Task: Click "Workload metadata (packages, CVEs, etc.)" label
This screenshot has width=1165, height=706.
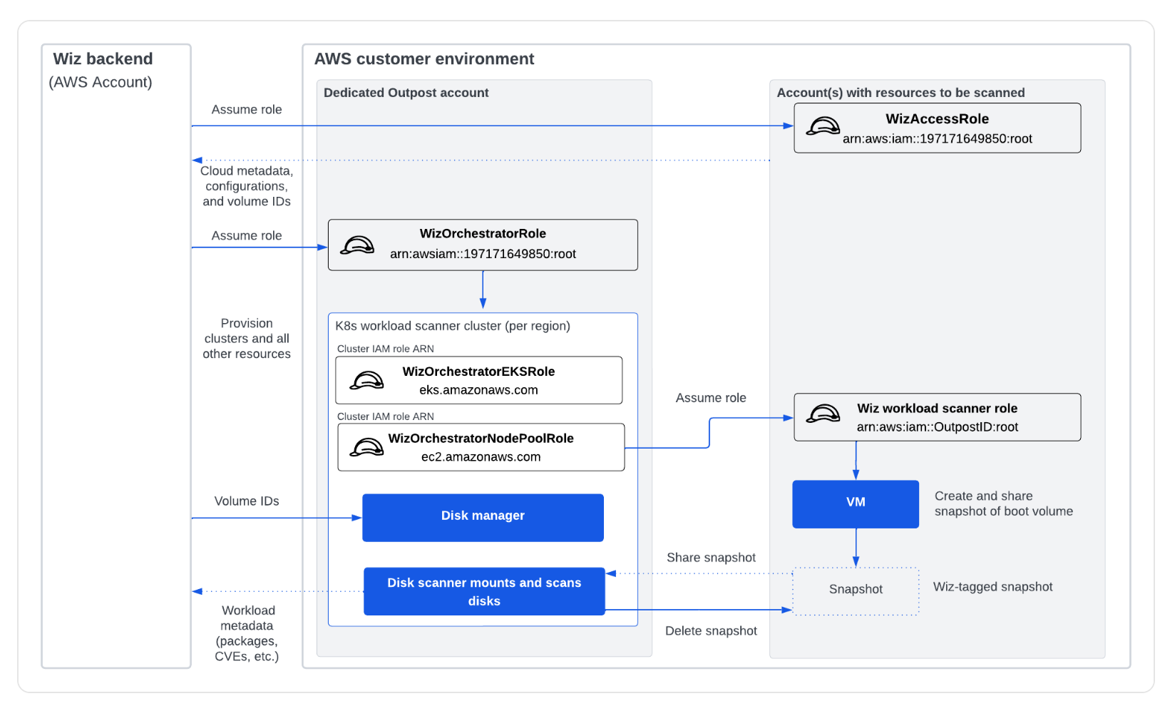Action: point(247,633)
